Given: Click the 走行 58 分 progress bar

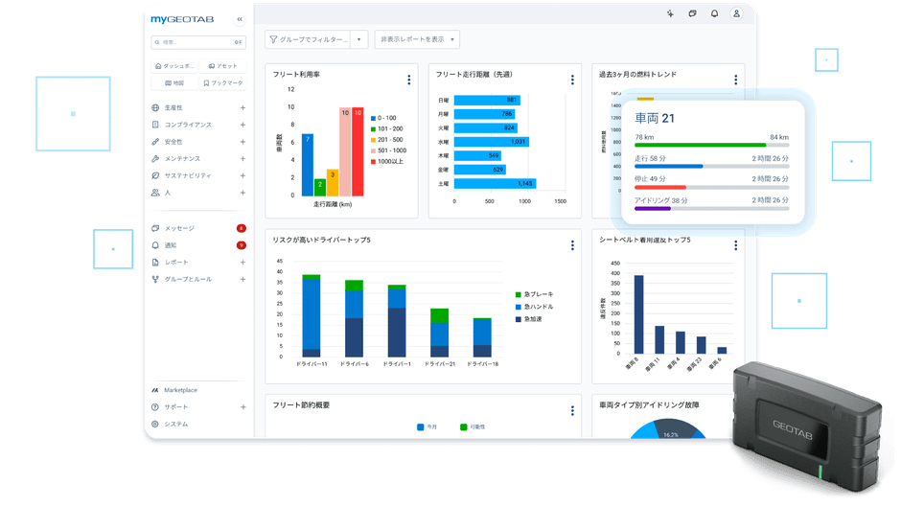Looking at the screenshot, I should (711, 167).
